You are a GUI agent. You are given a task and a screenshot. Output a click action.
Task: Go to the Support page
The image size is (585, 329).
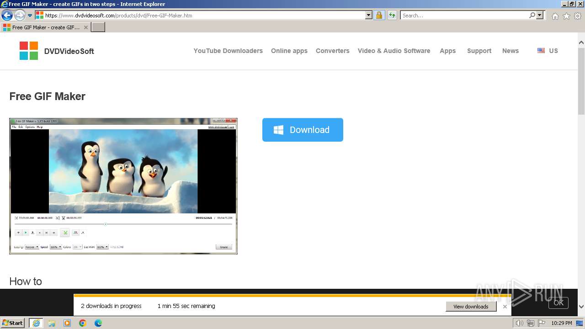tap(479, 51)
